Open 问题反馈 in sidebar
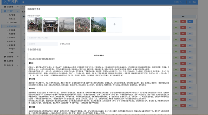The height and width of the screenshot is (115, 208). coord(12,41)
